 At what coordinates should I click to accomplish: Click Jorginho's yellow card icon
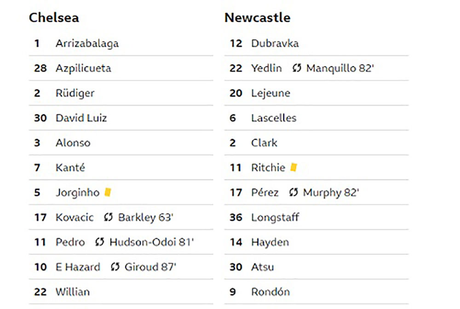click(x=108, y=192)
